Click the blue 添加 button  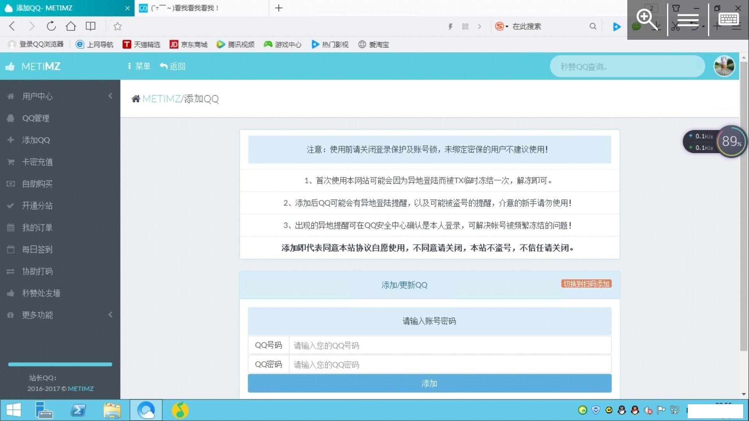[x=429, y=383]
